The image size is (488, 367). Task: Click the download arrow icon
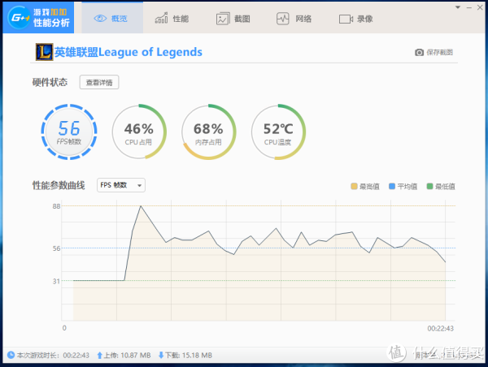(161, 355)
